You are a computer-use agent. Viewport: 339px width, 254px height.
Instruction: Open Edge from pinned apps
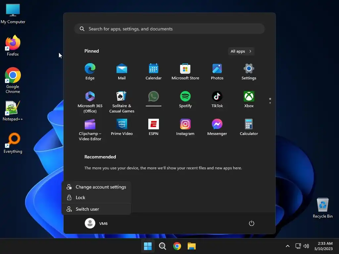tap(90, 72)
